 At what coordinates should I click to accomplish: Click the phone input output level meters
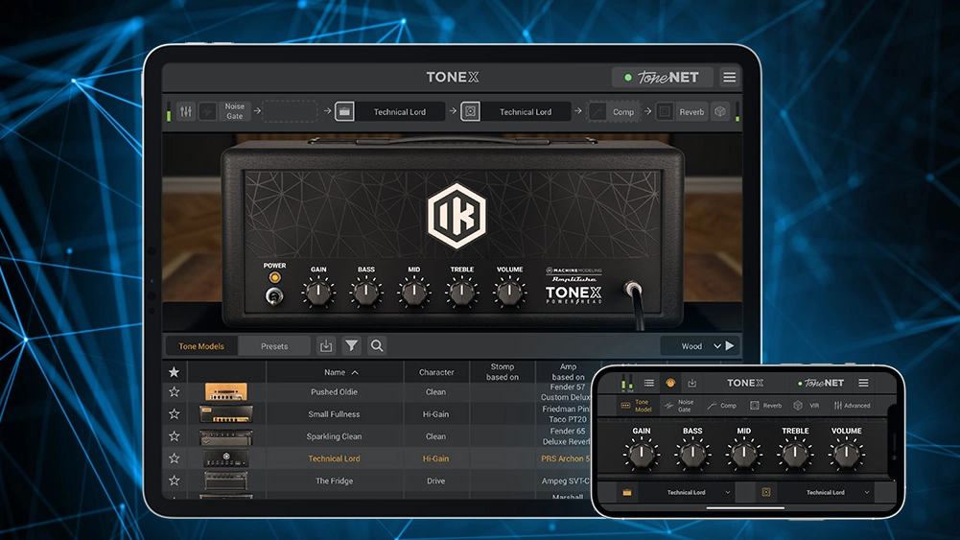click(x=627, y=384)
